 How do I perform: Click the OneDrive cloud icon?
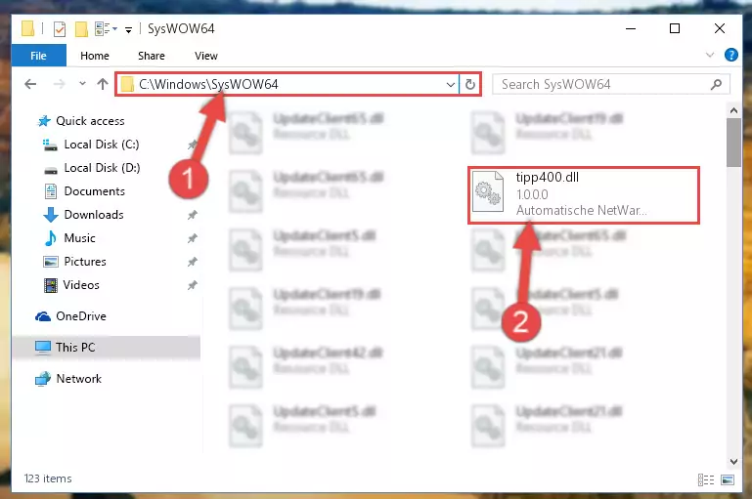[x=43, y=316]
